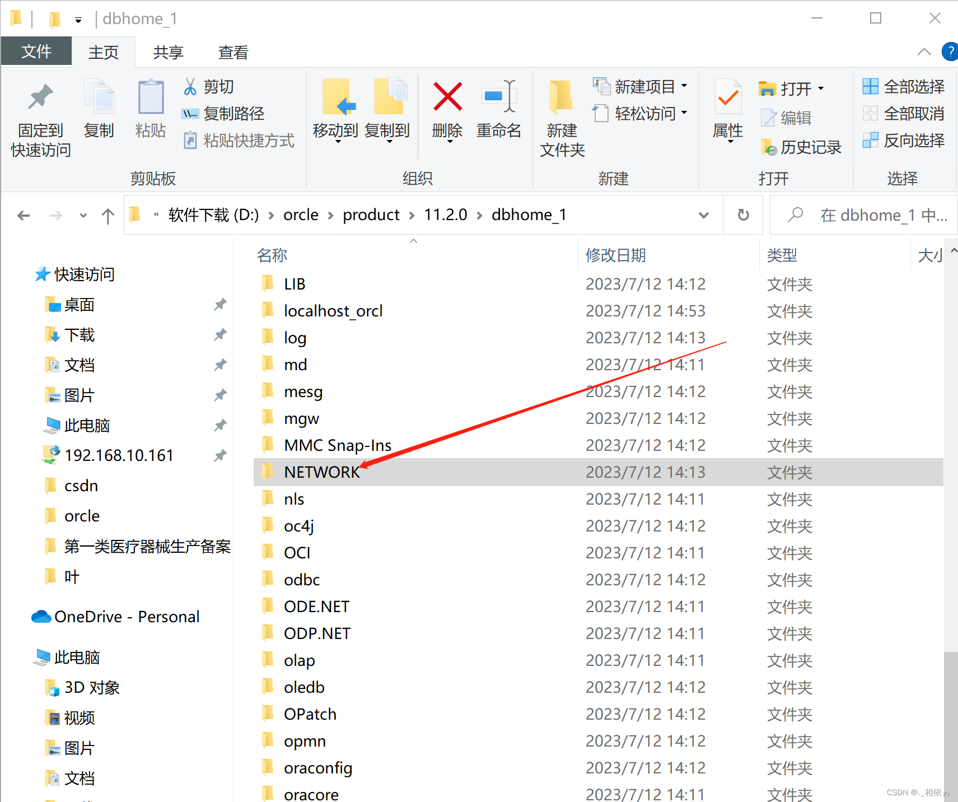Open Videos in sidebar
Image resolution: width=958 pixels, height=802 pixels.
coord(70,718)
